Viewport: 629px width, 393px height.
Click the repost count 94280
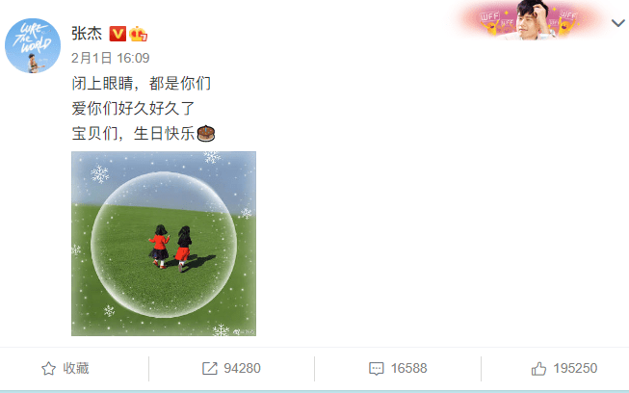coord(243,368)
